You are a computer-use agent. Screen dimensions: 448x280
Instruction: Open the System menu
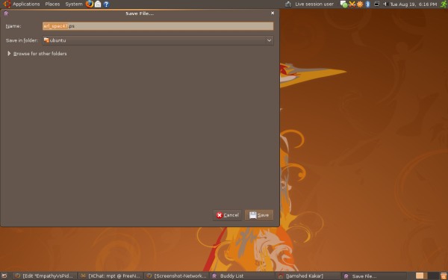74,4
